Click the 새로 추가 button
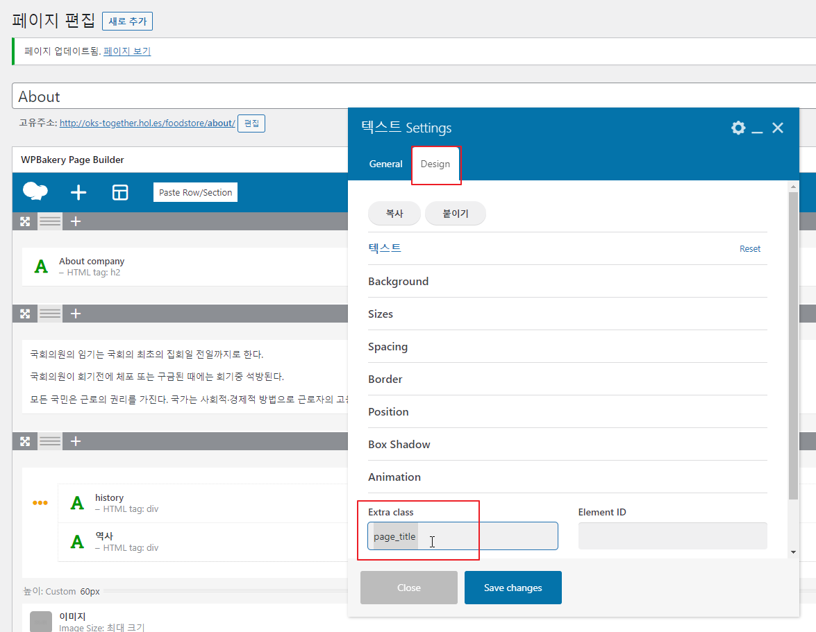Viewport: 816px width, 632px height. [x=128, y=22]
